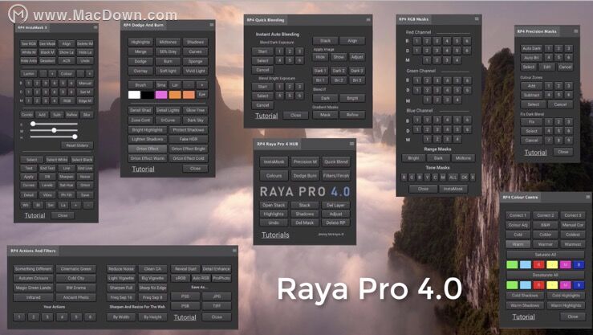Open Quick Blend from the HUB
The height and width of the screenshot is (335, 593).
336,161
